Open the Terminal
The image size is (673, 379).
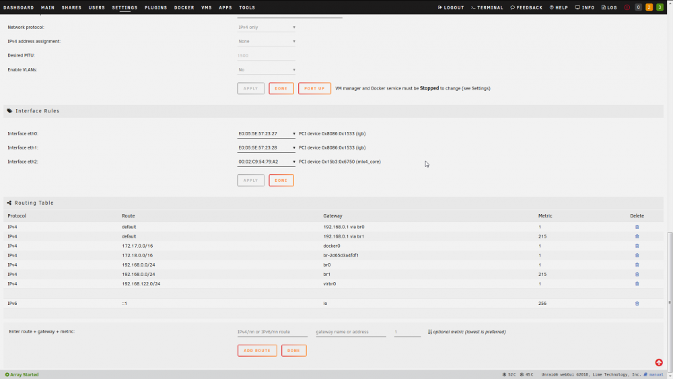(x=487, y=7)
